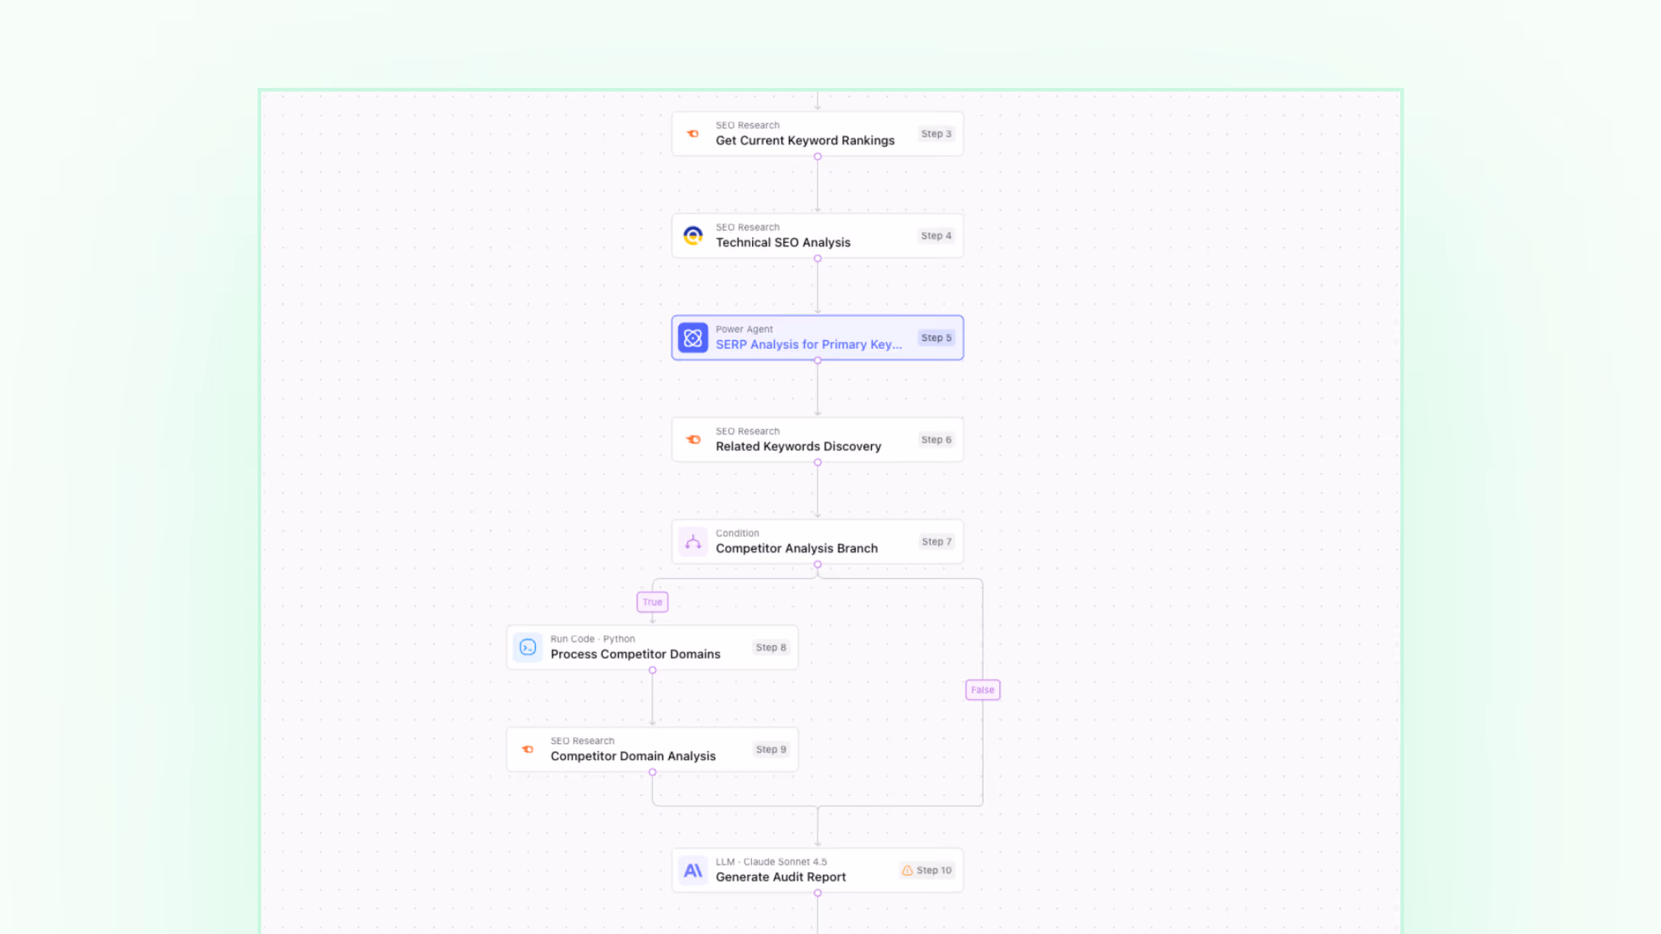
Task: Click Semrush icon on Get Current Keyword Rankings
Action: (x=692, y=134)
